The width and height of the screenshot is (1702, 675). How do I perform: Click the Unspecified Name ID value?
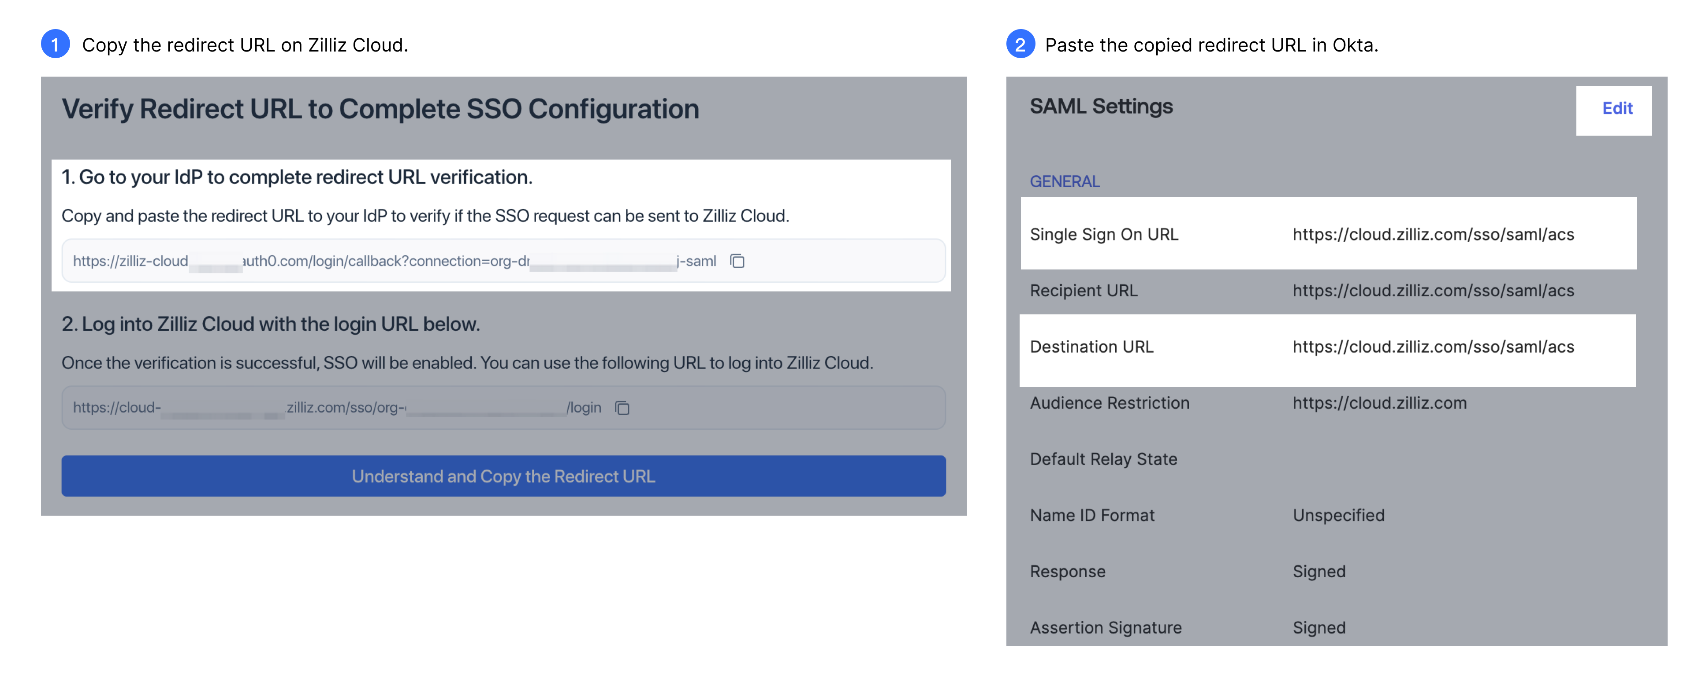click(1339, 515)
